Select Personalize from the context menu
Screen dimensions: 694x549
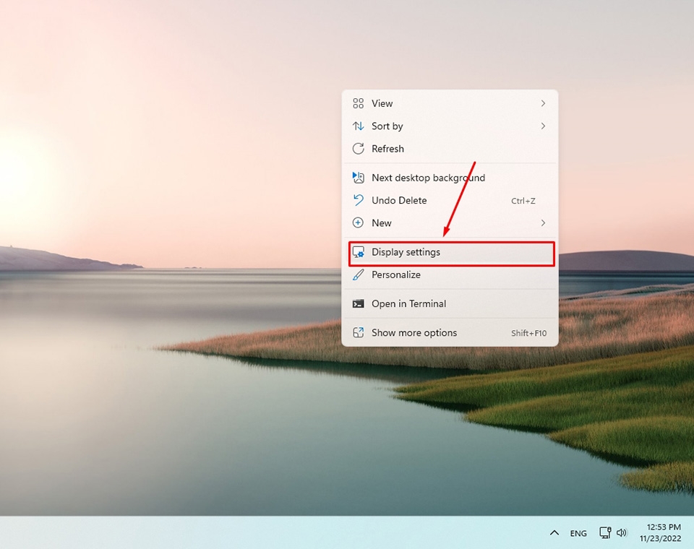[395, 274]
